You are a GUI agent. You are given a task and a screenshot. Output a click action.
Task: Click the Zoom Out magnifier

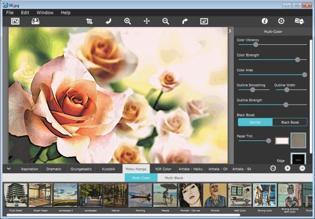click(x=166, y=21)
